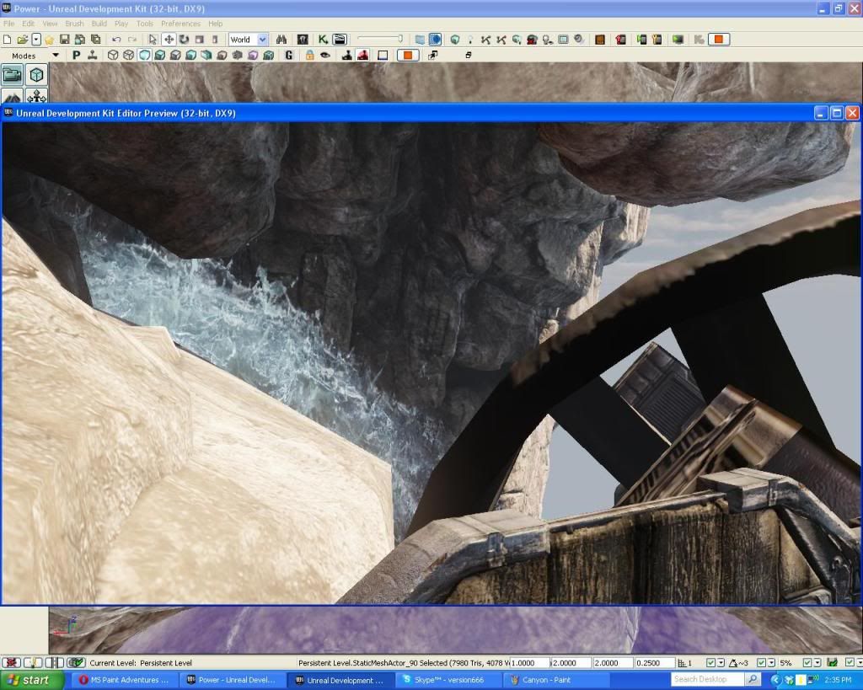
Task: Click the Save icon in the toolbar
Action: pos(65,40)
